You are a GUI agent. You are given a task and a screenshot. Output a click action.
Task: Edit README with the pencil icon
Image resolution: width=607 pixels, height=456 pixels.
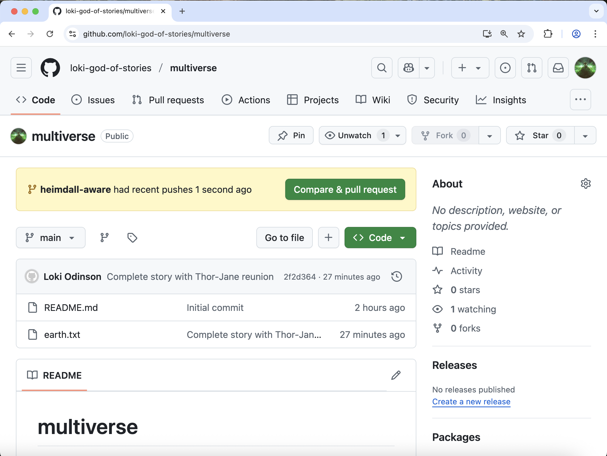point(395,375)
